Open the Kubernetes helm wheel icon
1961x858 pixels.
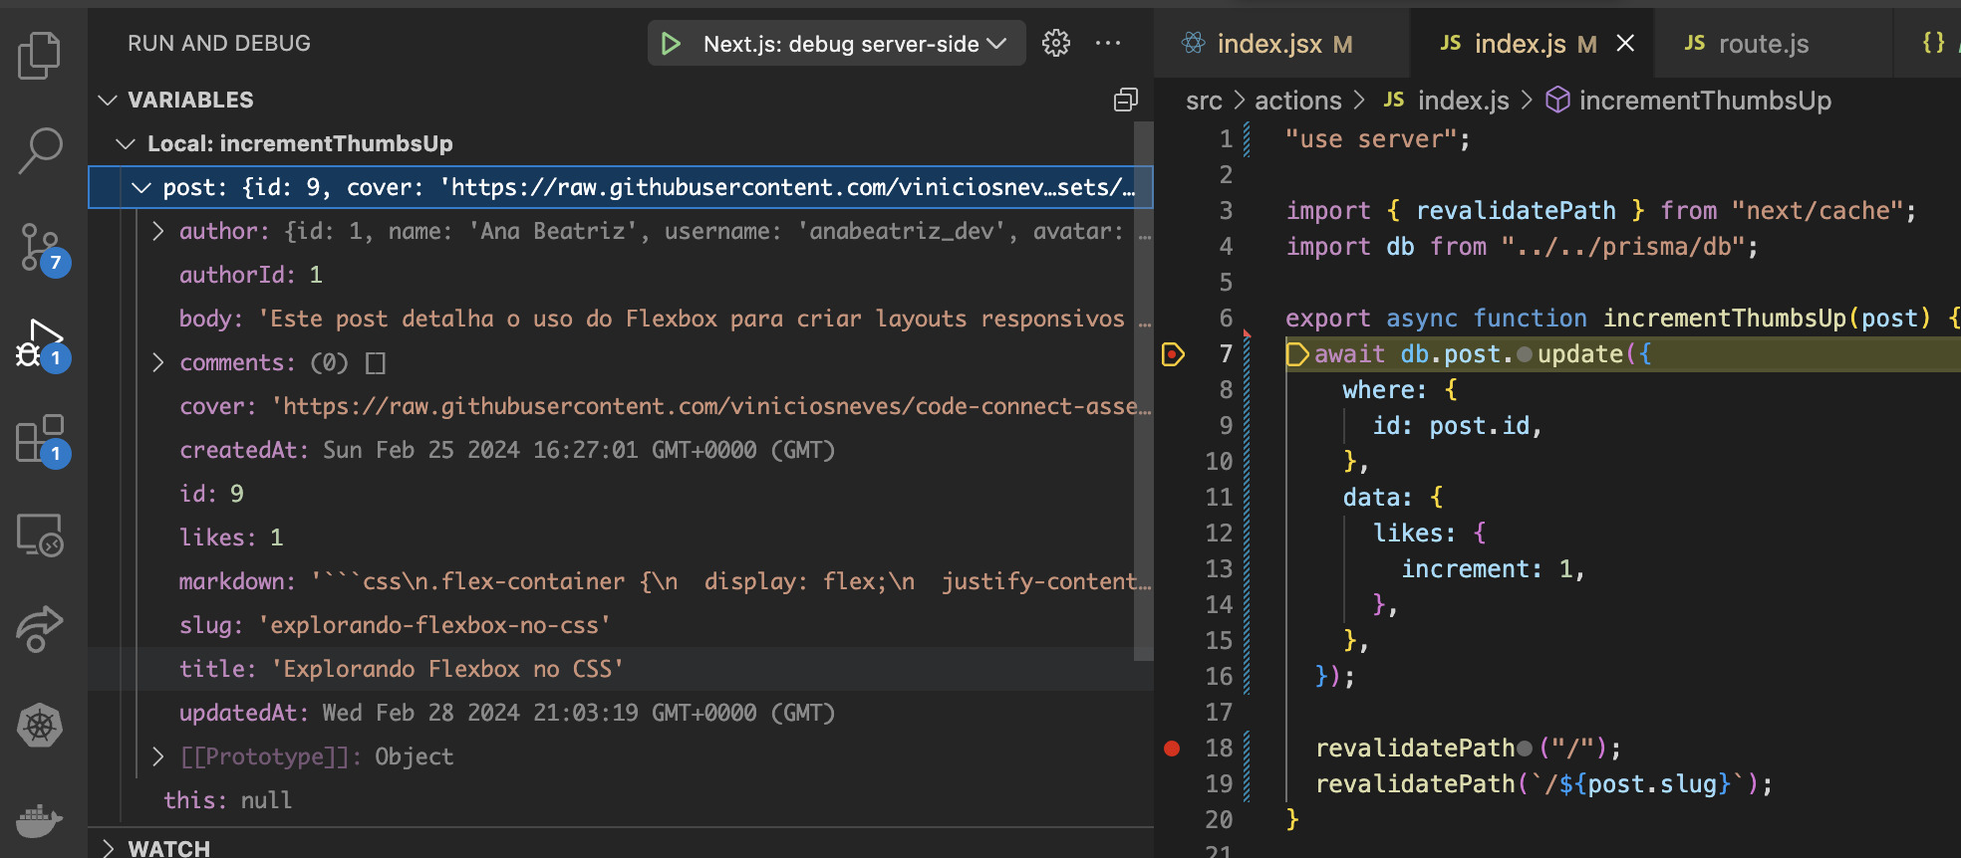pos(40,725)
